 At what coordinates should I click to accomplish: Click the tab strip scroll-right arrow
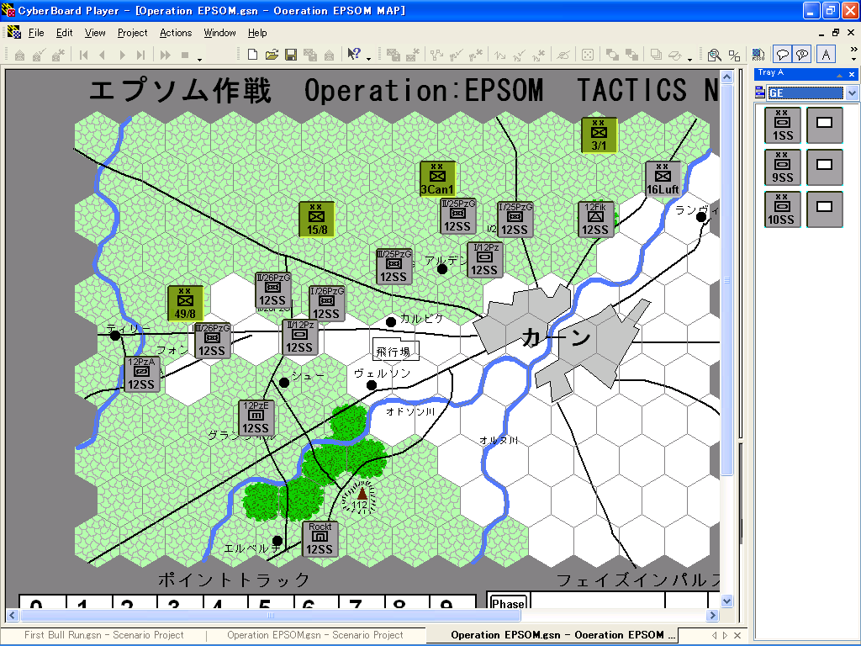click(x=726, y=636)
